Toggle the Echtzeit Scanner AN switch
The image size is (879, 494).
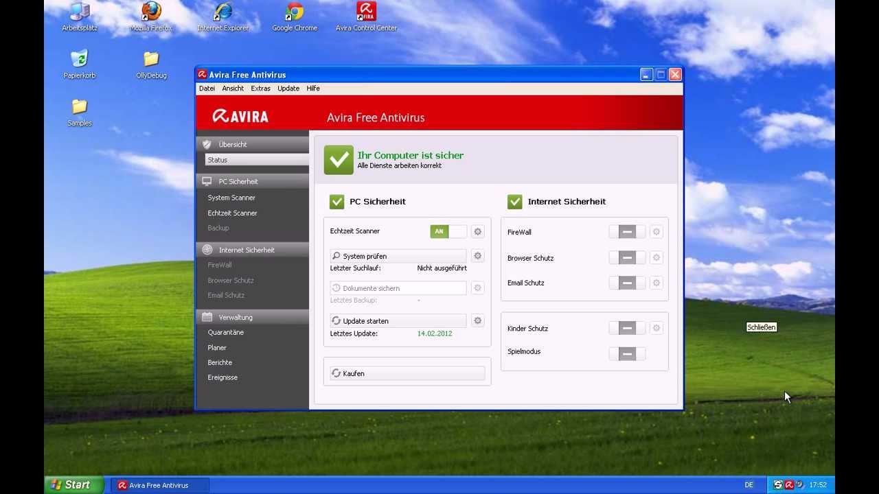[448, 231]
